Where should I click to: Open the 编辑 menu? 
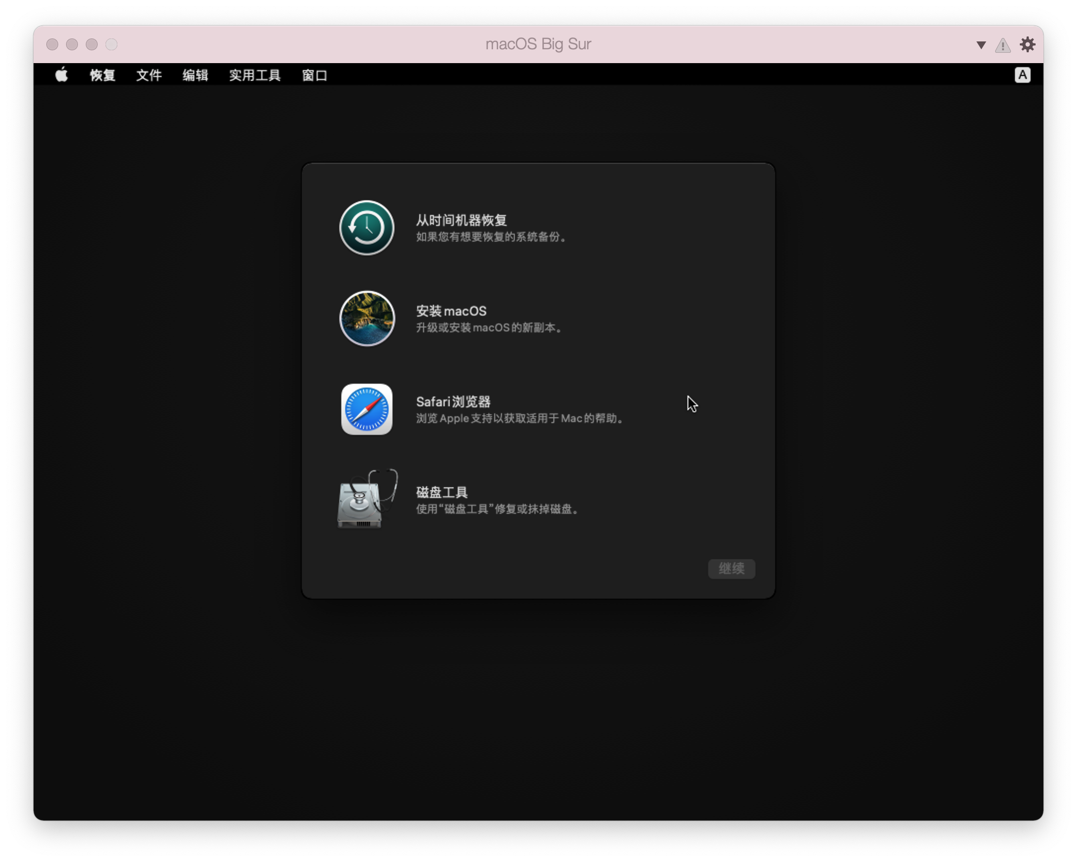(x=195, y=75)
